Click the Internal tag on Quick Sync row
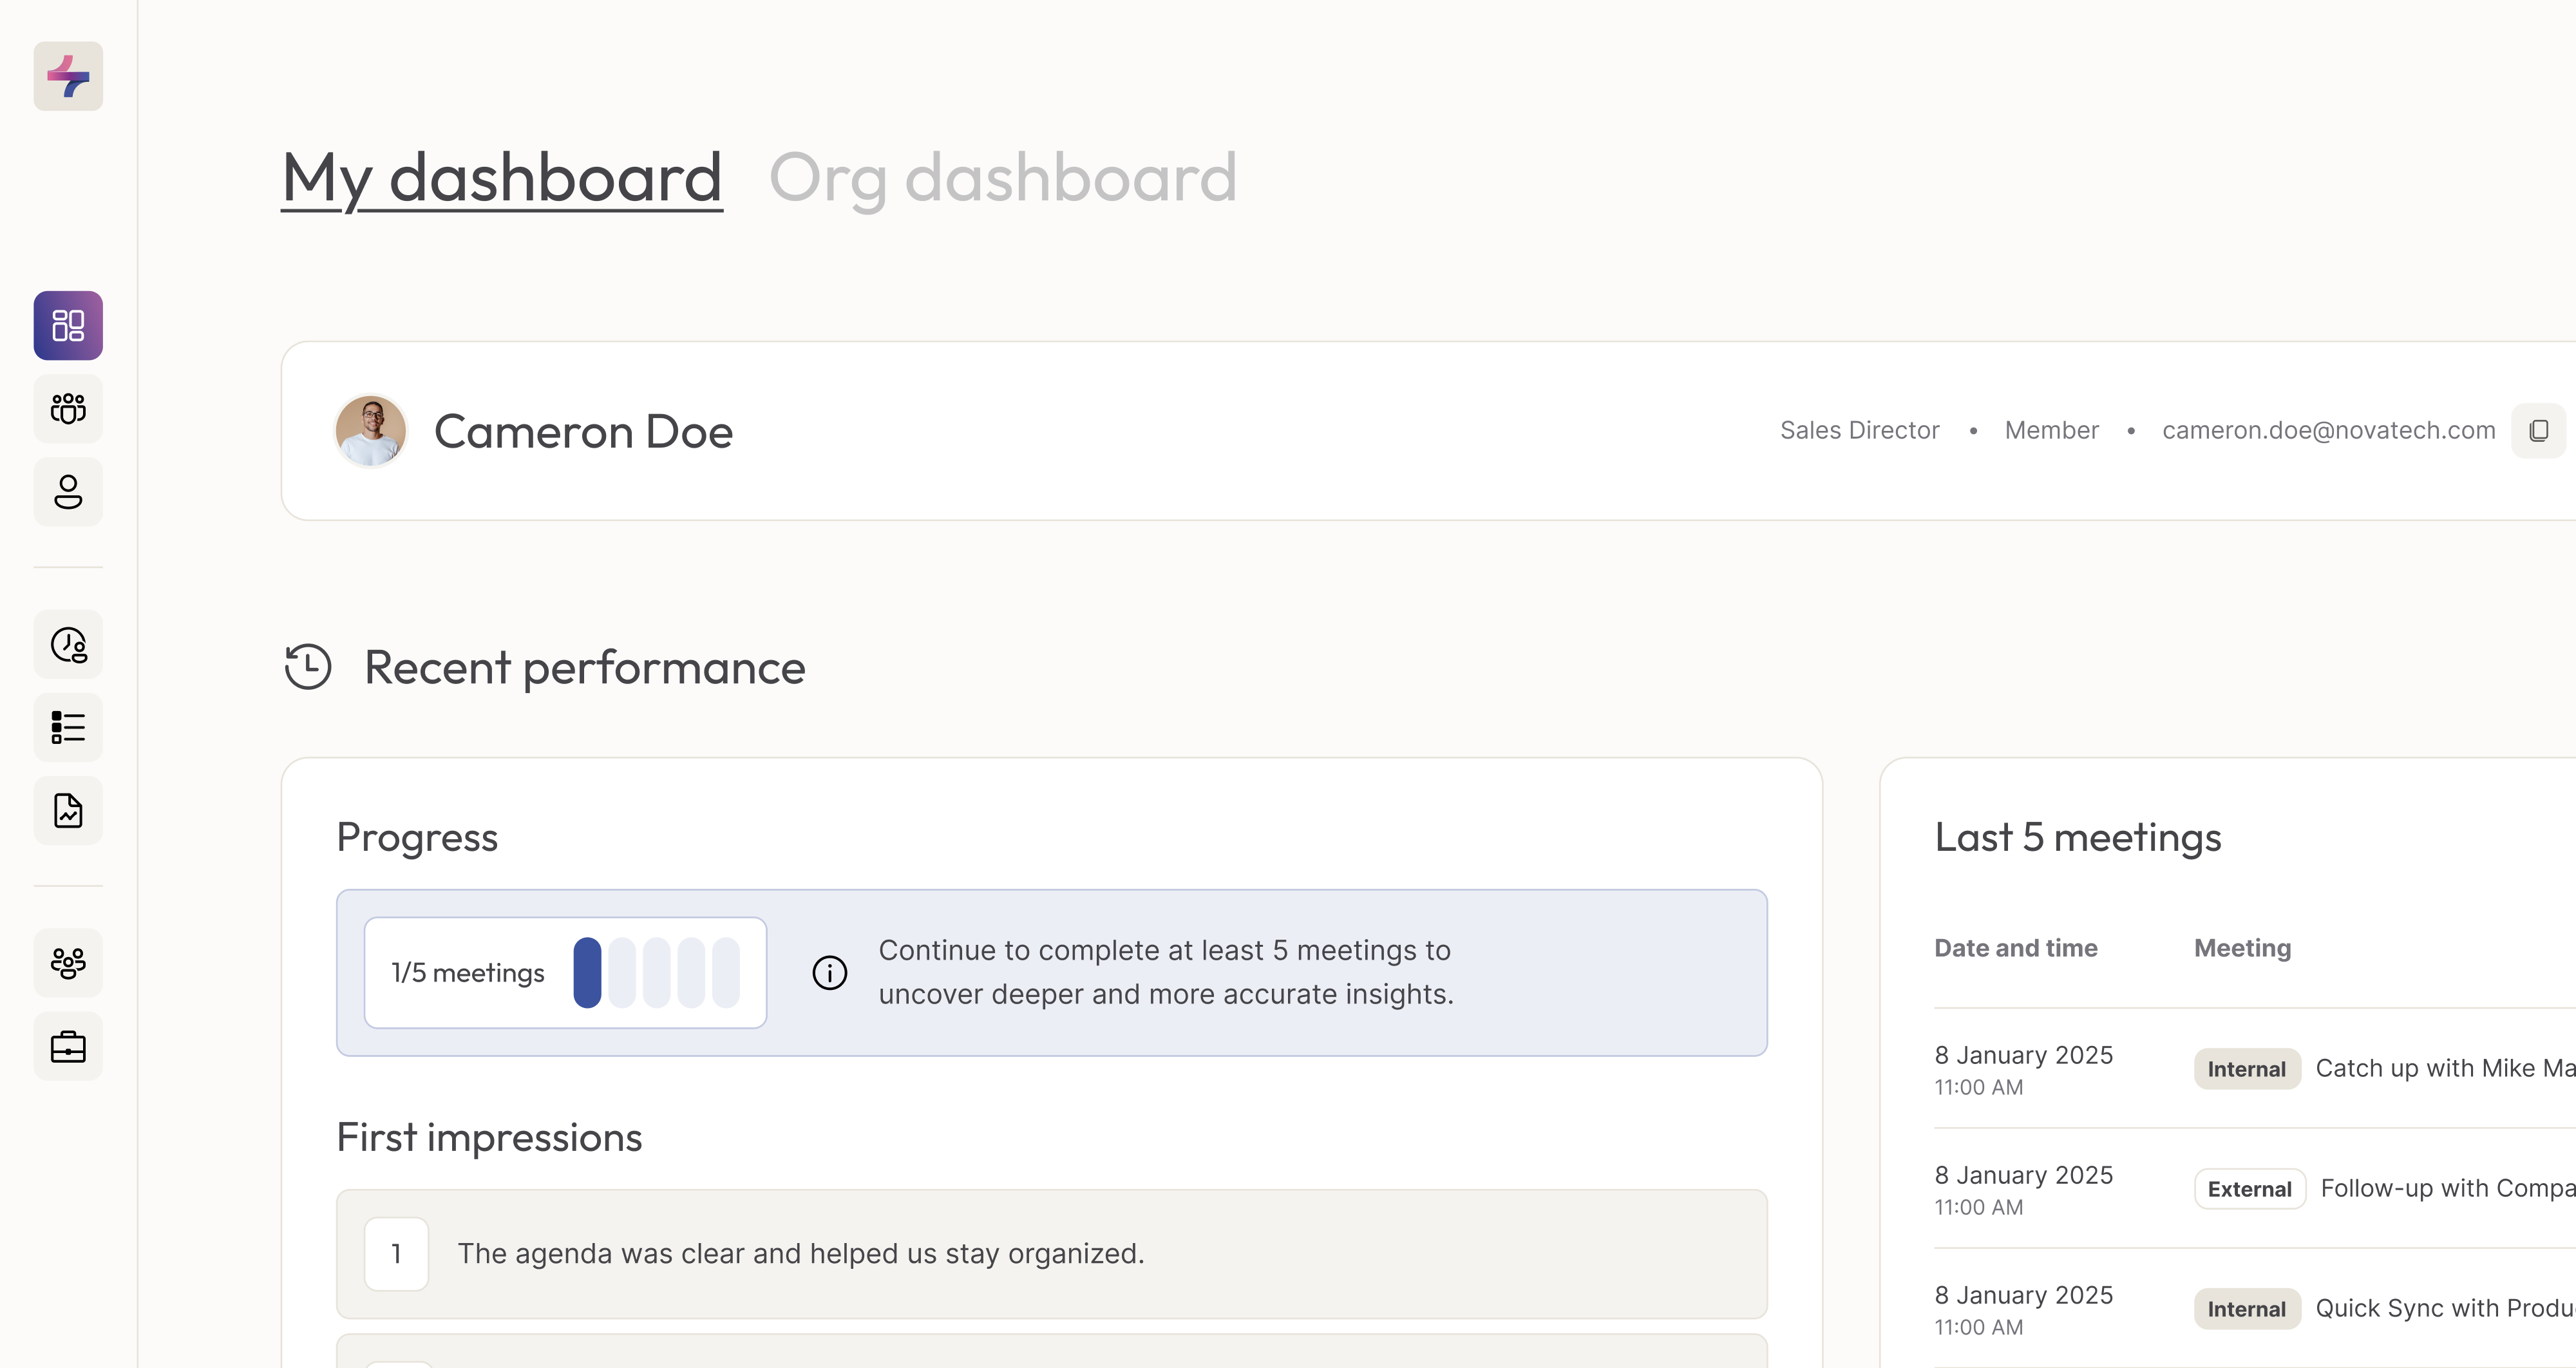This screenshot has width=2576, height=1368. (2247, 1309)
